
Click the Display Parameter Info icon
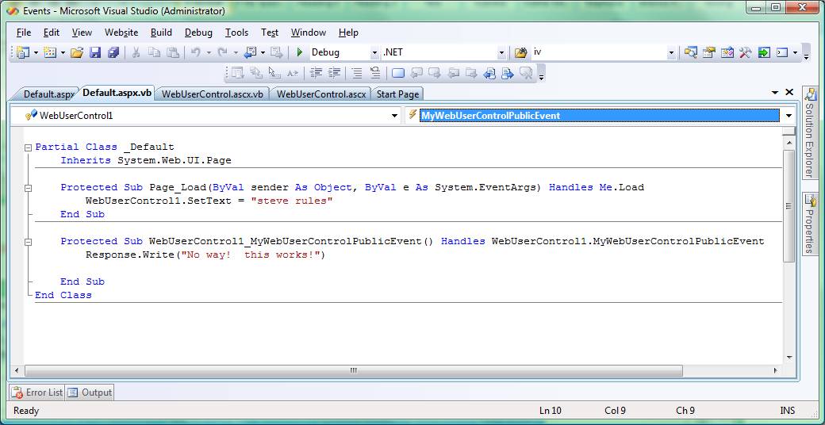[256, 73]
